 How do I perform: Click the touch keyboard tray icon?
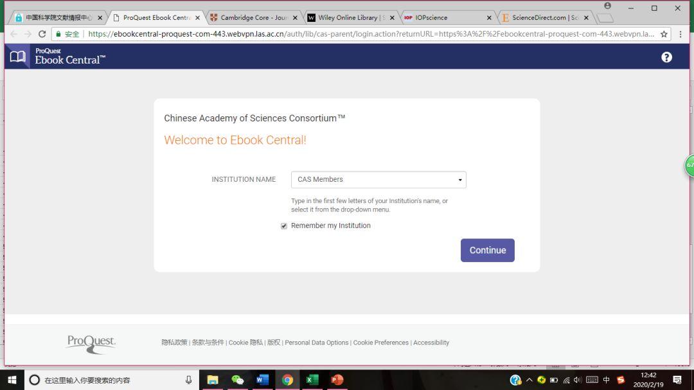pyautogui.click(x=592, y=380)
